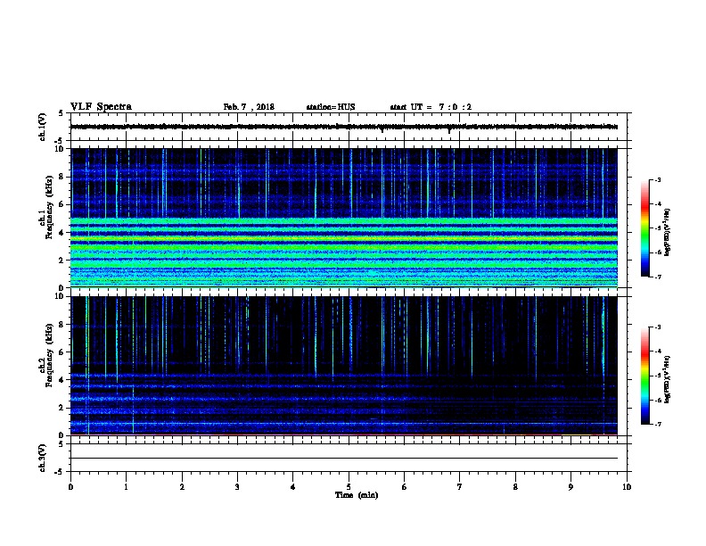Click time tick label "2" on x-axis

point(182,487)
